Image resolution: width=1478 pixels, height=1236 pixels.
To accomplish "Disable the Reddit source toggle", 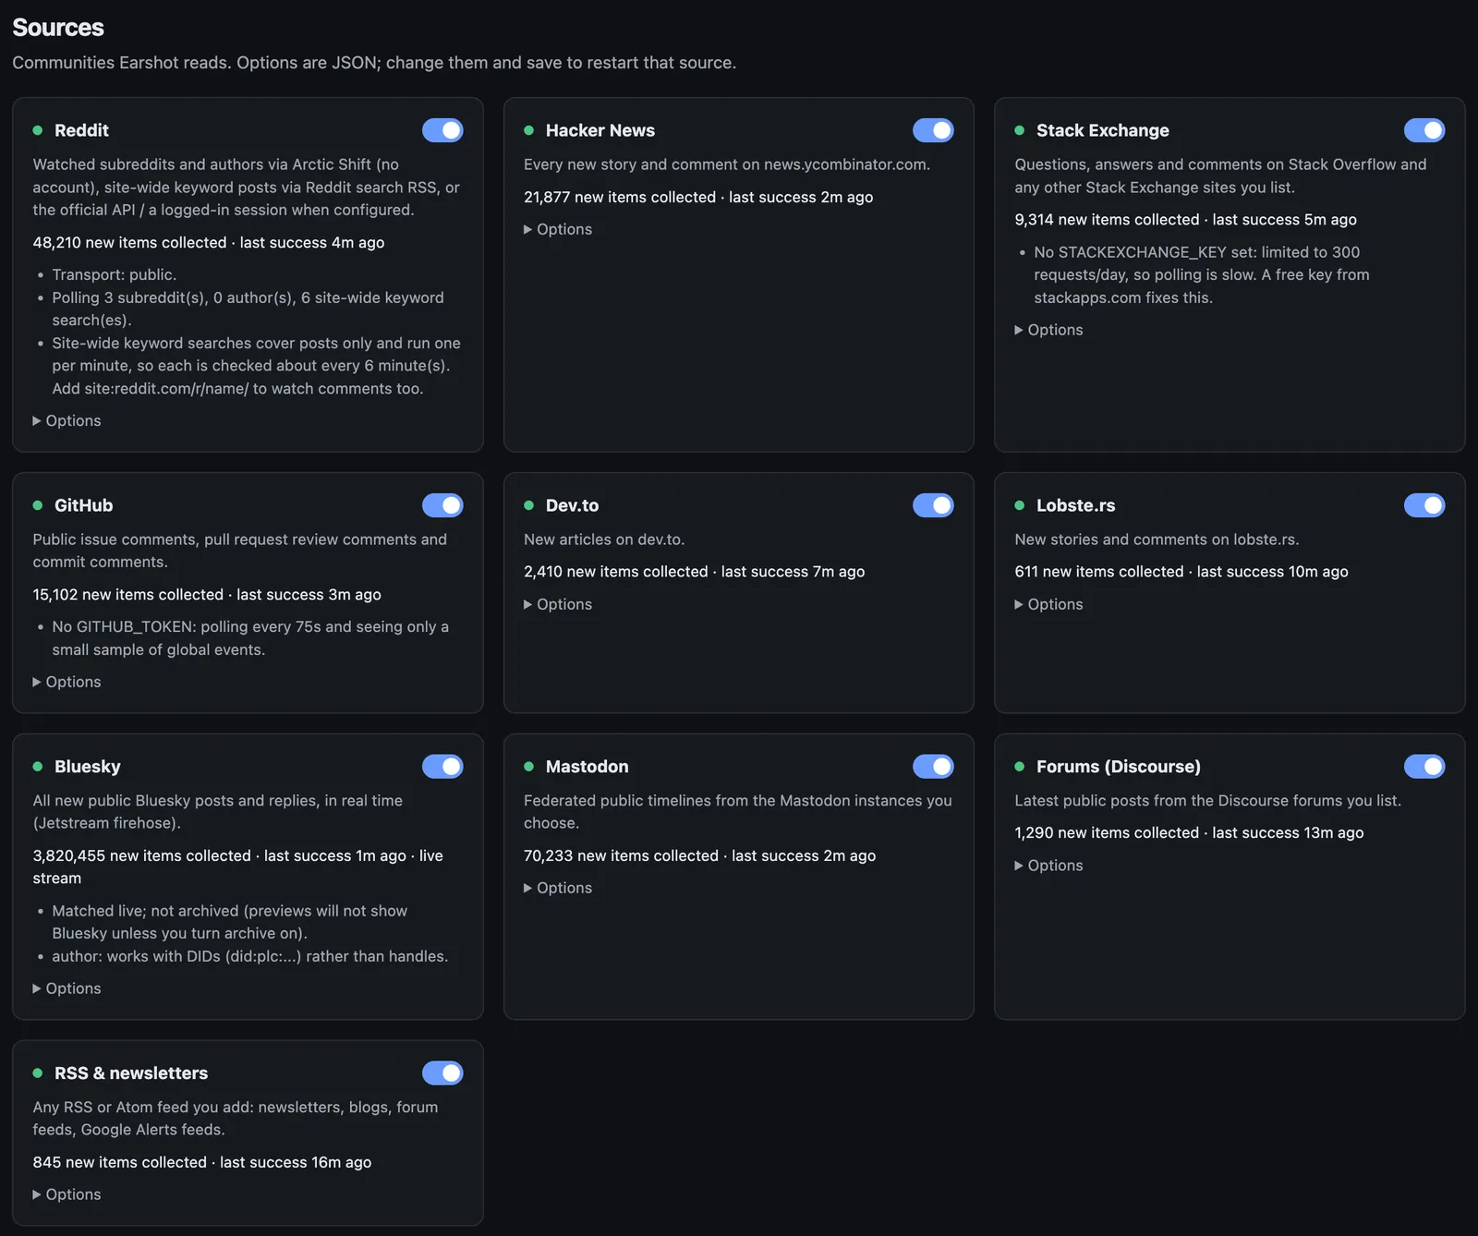I will point(442,130).
